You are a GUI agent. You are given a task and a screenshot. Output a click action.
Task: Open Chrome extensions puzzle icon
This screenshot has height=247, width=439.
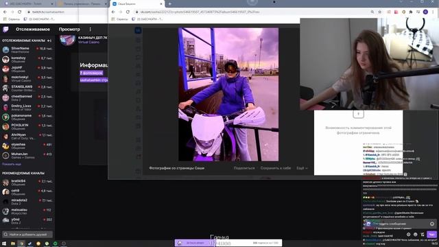pos(411,12)
